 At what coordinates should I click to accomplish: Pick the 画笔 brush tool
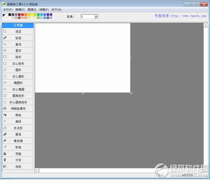pyautogui.click(x=18, y=134)
